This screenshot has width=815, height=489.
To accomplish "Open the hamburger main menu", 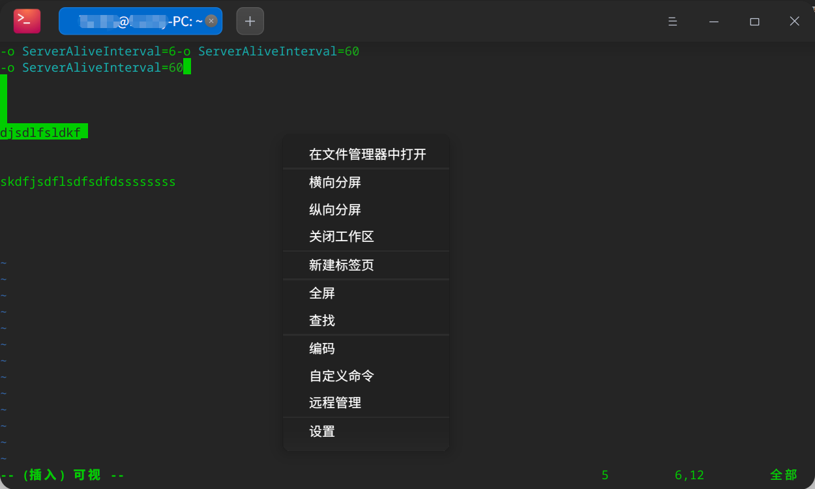I will point(673,22).
